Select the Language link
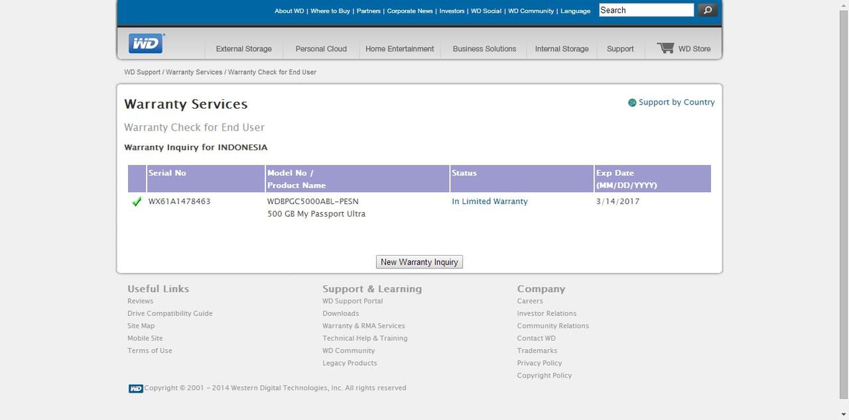The image size is (849, 420). coord(575,11)
